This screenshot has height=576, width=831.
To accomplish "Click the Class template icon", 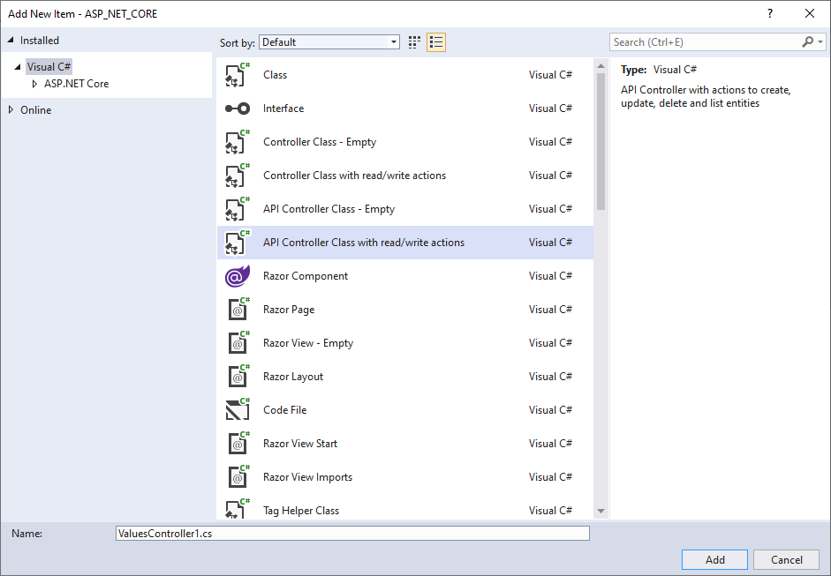I will pyautogui.click(x=237, y=75).
